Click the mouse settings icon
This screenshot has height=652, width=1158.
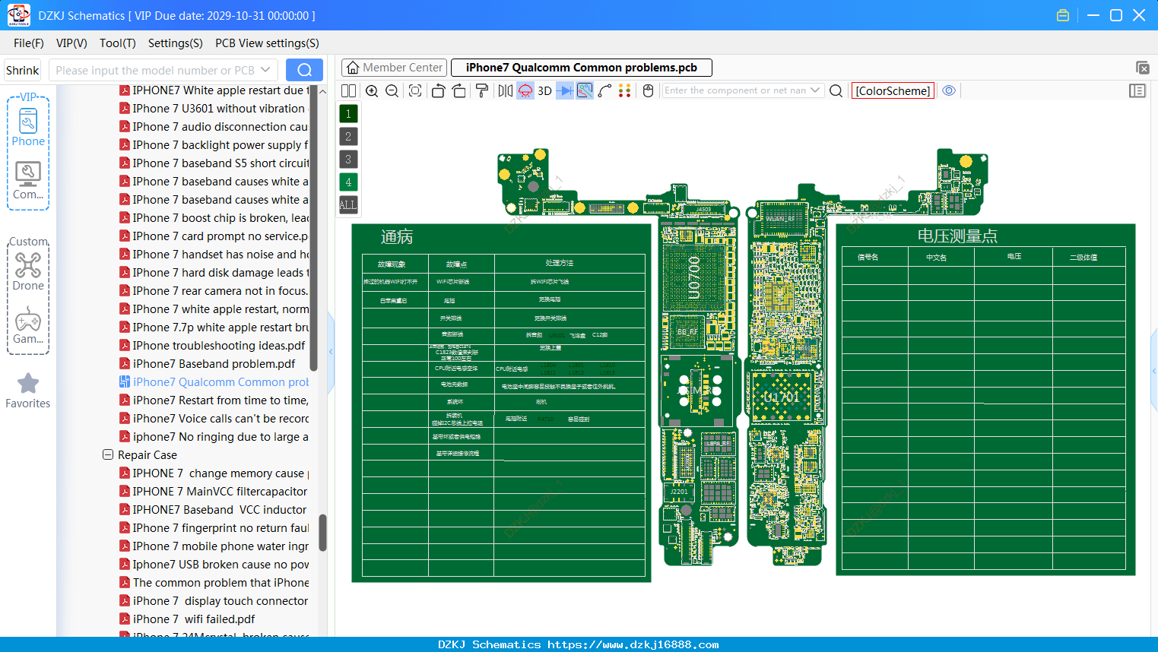pyautogui.click(x=648, y=90)
